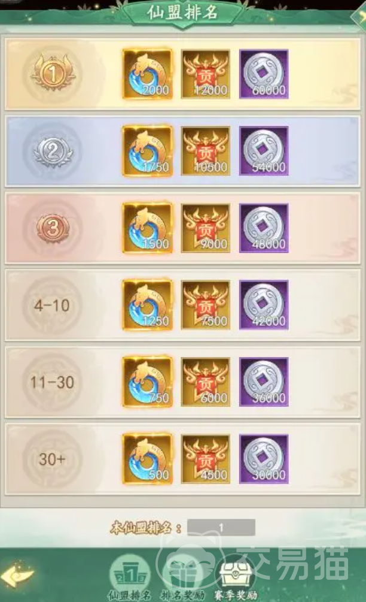Screen dimensions: 366x602
Task: Go back using the golden arrow
Action: click(17, 574)
